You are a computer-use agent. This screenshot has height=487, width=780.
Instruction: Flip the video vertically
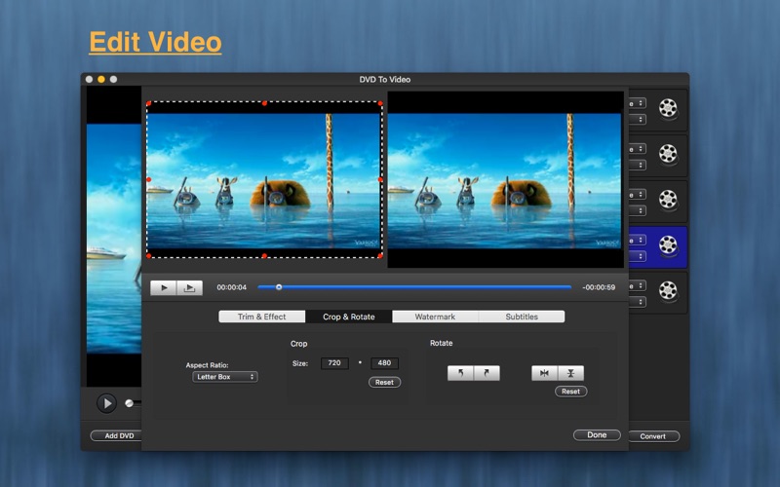pos(570,373)
